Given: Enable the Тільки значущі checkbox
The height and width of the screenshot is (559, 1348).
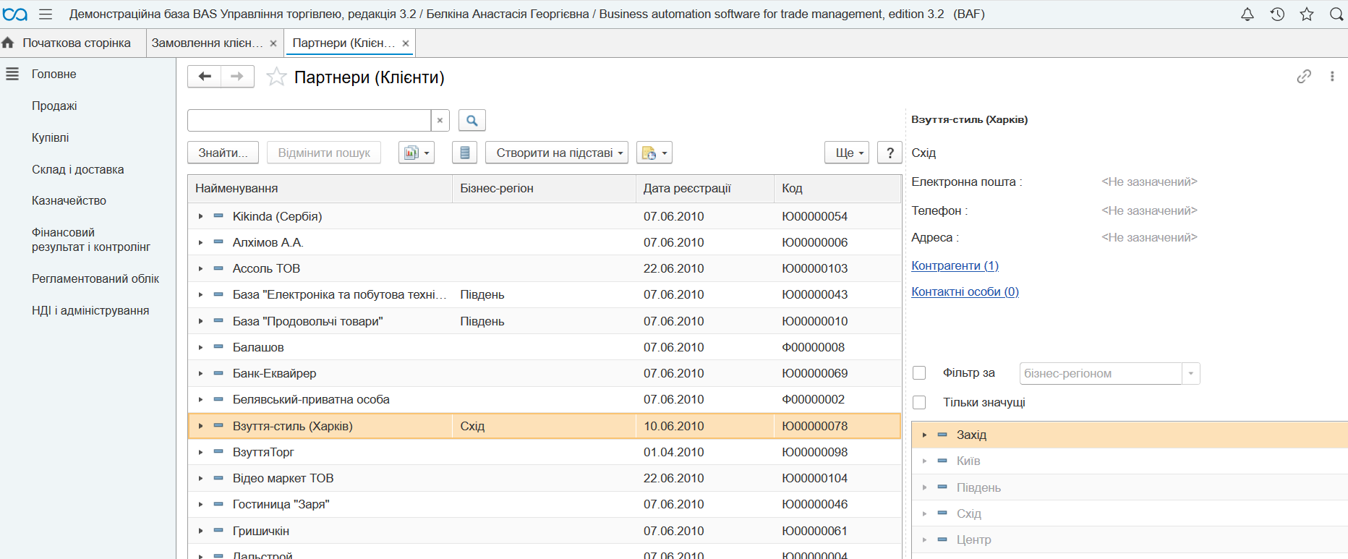Looking at the screenshot, I should click(919, 402).
